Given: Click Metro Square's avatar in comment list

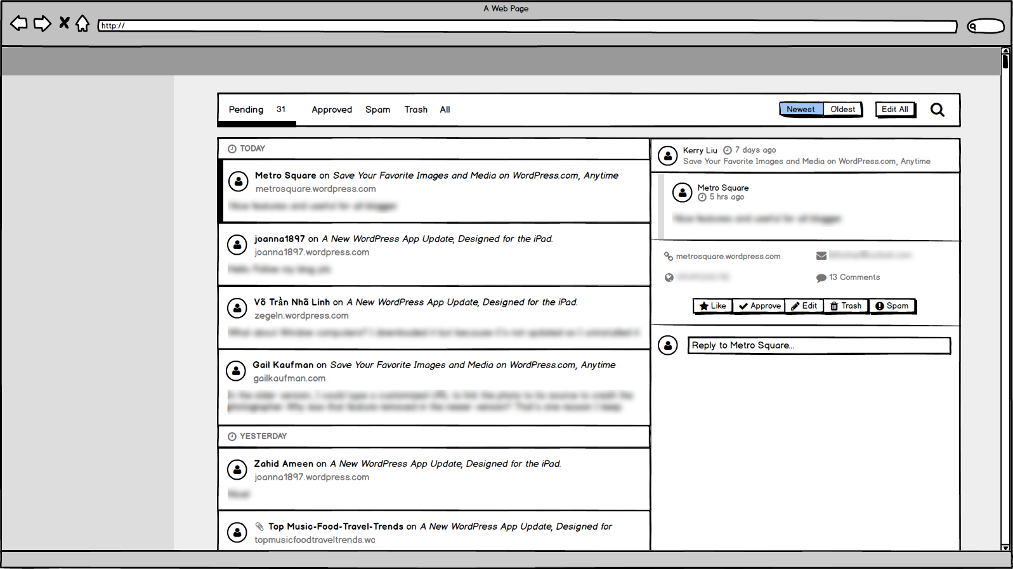Looking at the screenshot, I should (238, 181).
